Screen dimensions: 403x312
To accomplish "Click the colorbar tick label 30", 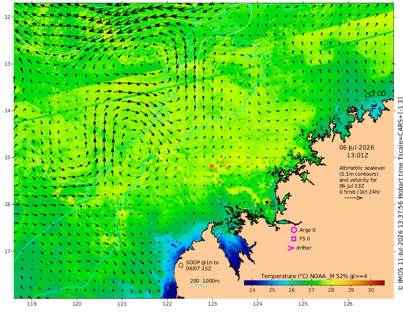I will pyautogui.click(x=370, y=290).
